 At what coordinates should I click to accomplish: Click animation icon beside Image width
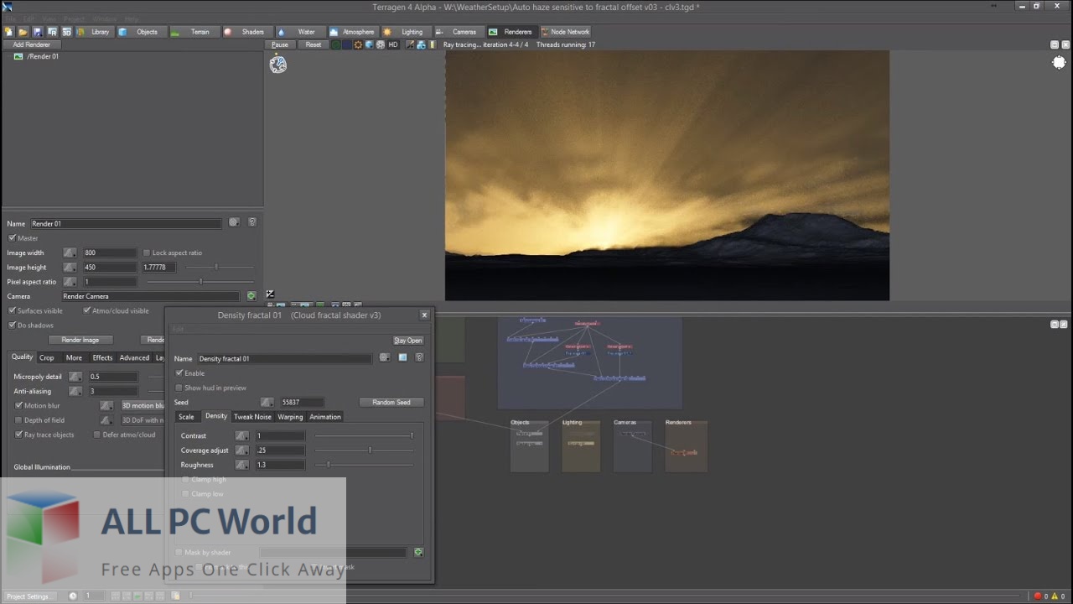70,253
